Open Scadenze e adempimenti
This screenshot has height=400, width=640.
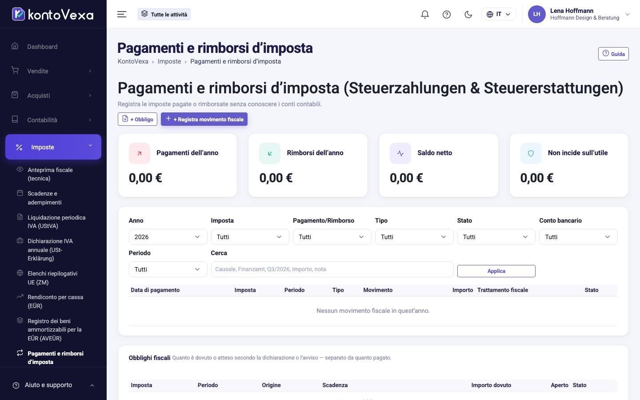click(x=53, y=198)
